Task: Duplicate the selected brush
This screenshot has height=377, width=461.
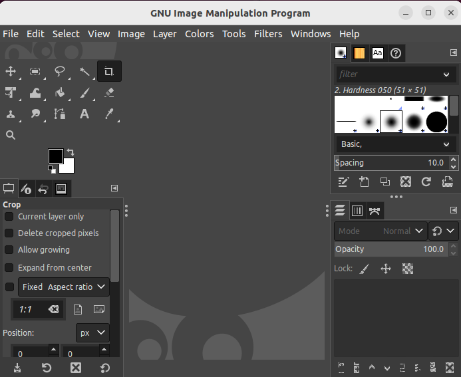Action: (x=385, y=182)
